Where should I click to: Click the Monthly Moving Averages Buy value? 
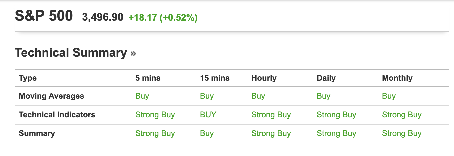pos(389,96)
